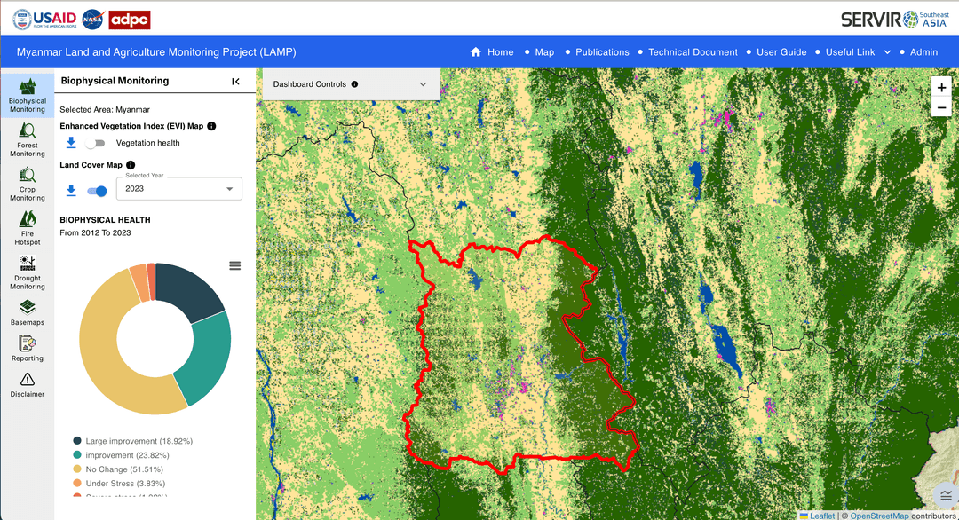The image size is (959, 520).
Task: Download the EVI map layer
Action: [71, 143]
